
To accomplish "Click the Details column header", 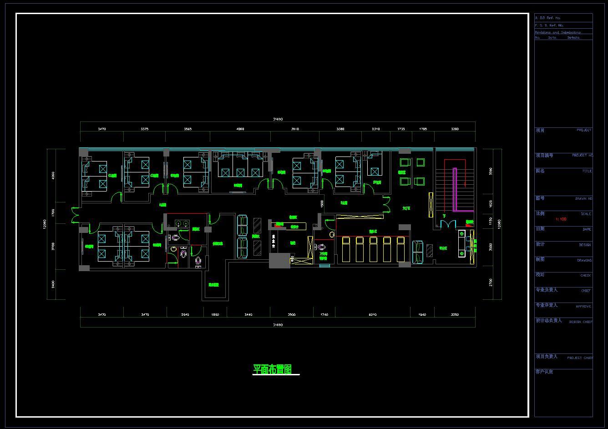I will [573, 37].
